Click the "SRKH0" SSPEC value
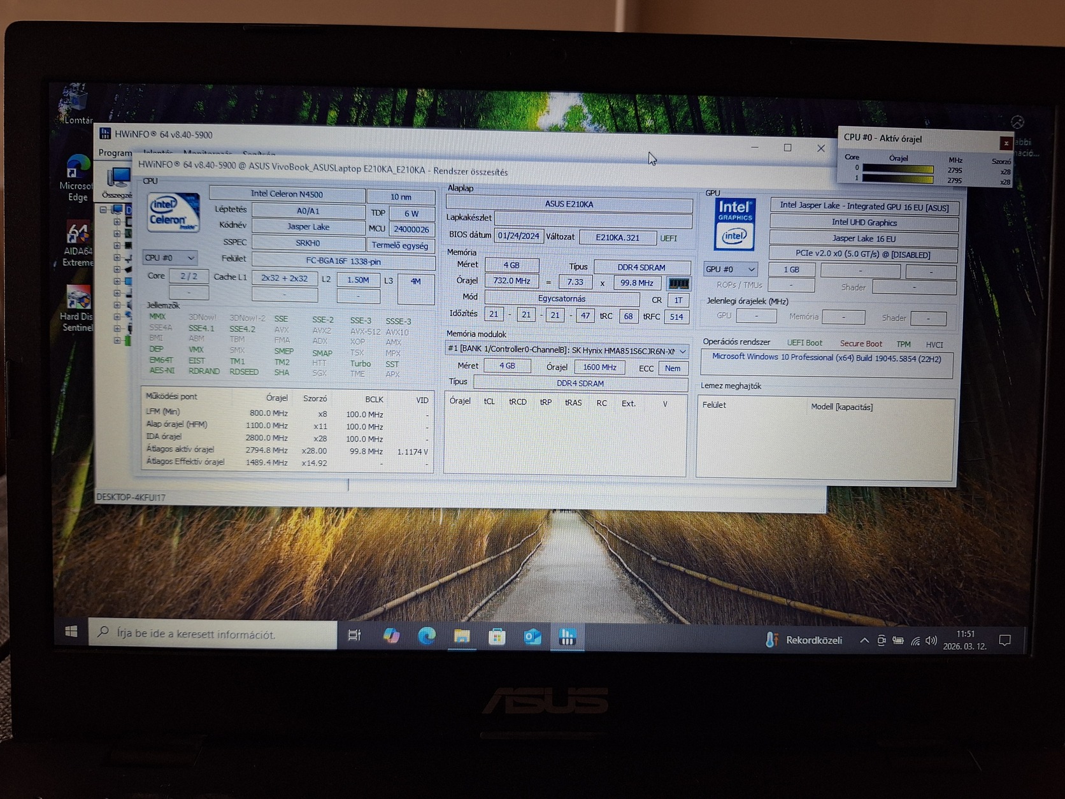 coord(308,243)
